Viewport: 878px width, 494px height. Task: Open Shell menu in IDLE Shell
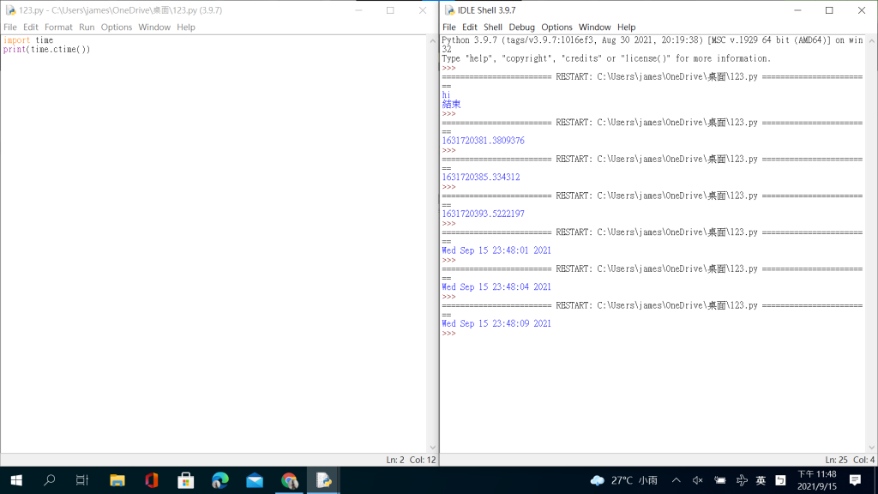click(493, 27)
